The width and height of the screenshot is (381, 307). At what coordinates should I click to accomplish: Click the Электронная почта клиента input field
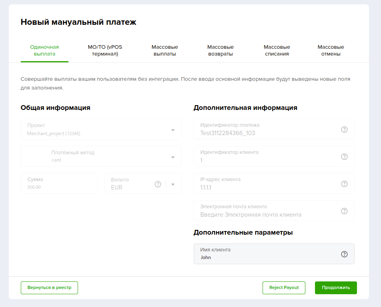(274, 211)
